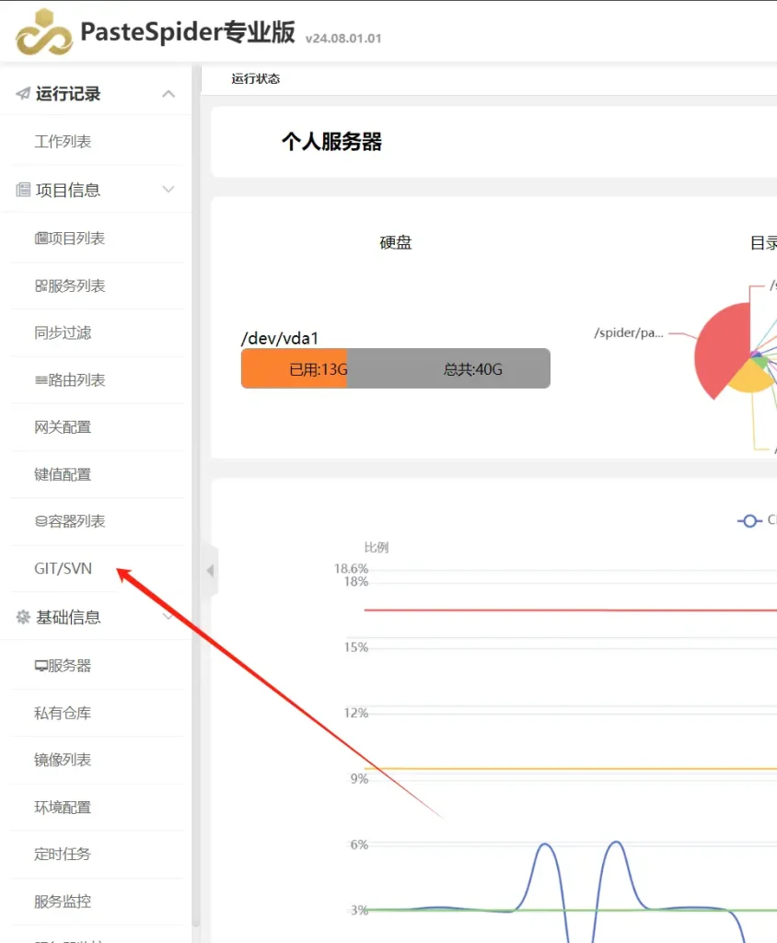Expand the 项目信息 section
The height and width of the screenshot is (943, 777).
click(x=168, y=190)
